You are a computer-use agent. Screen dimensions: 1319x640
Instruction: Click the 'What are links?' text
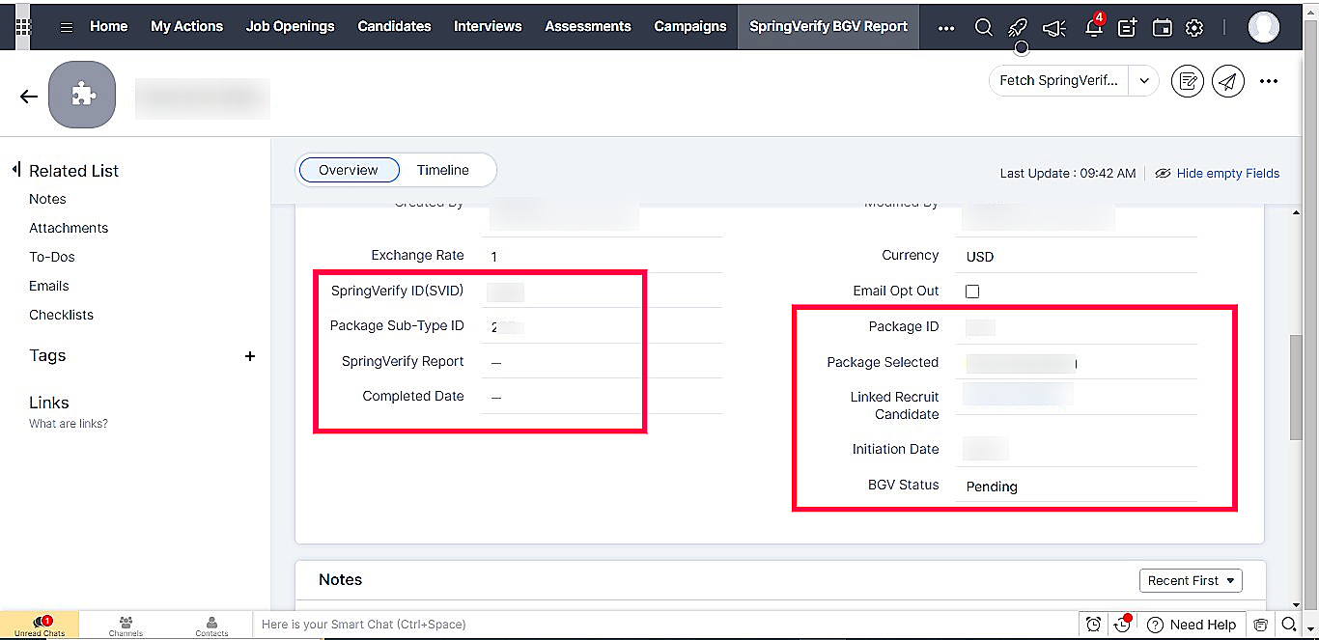69,424
